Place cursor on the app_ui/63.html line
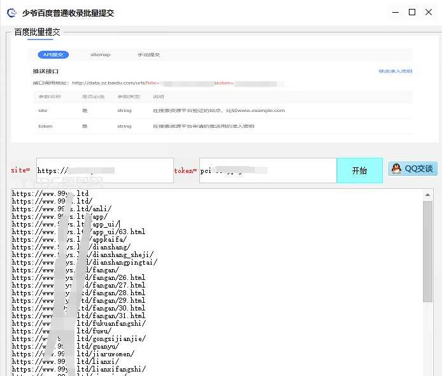The image size is (442, 376). (x=80, y=232)
